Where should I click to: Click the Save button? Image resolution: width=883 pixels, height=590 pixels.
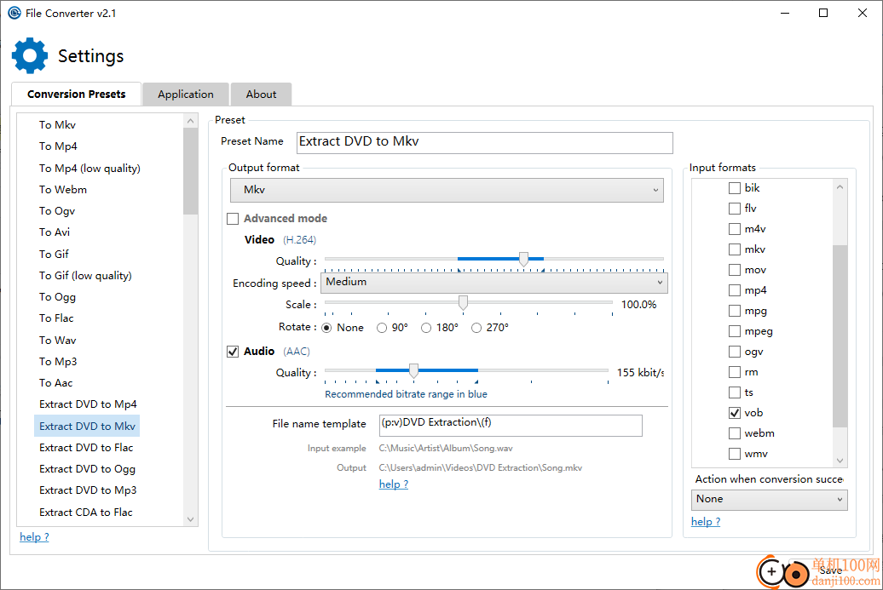[x=831, y=570]
